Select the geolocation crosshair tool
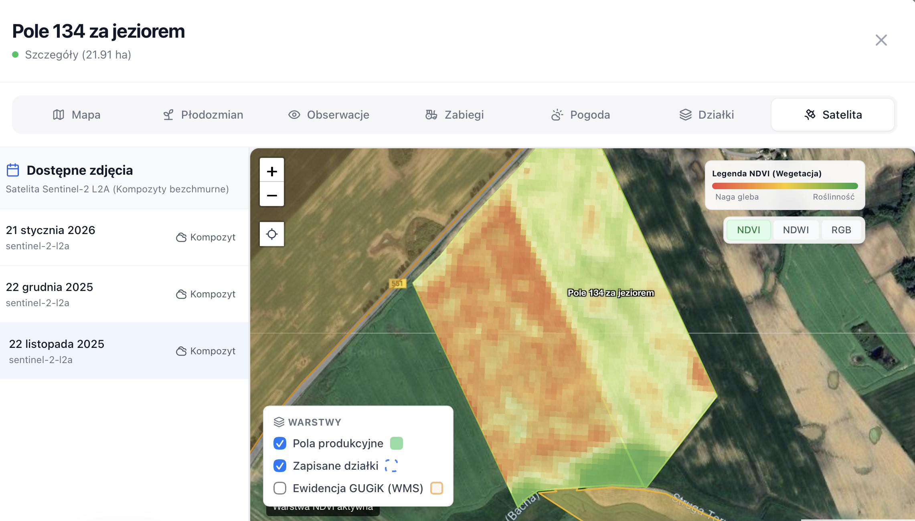This screenshot has width=915, height=521. coord(272,234)
